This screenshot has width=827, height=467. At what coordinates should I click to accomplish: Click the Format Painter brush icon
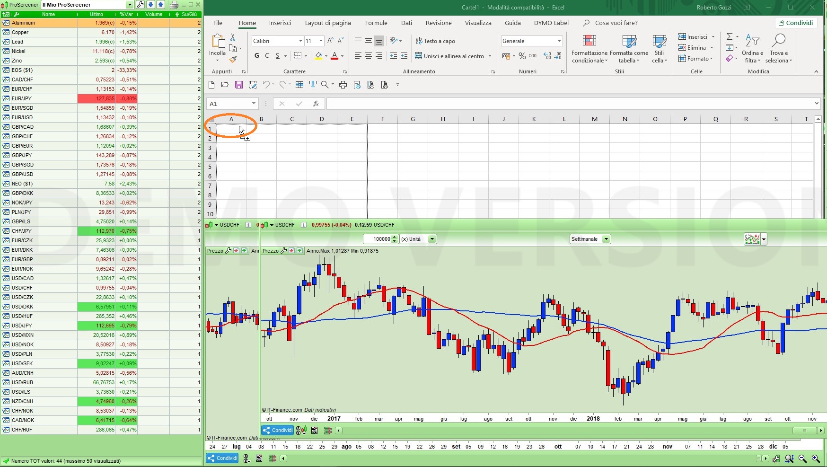[x=233, y=60]
